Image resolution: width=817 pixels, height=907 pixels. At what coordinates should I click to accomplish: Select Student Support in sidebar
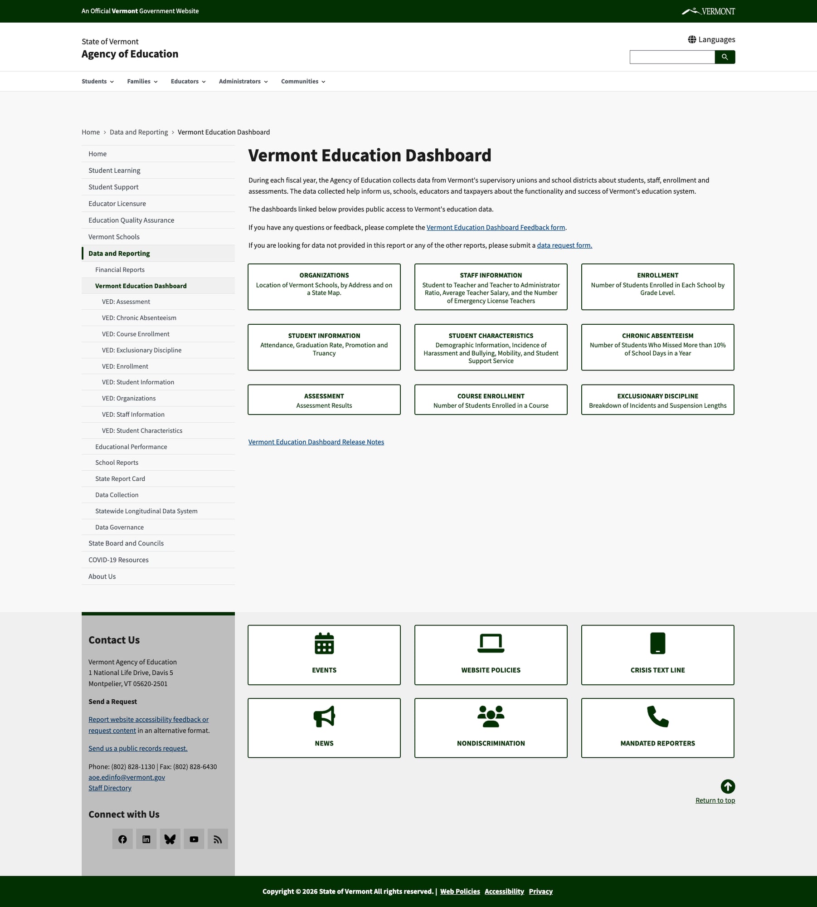coord(158,187)
